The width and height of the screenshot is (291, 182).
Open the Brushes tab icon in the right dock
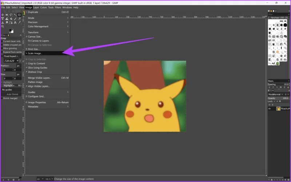[269, 11]
